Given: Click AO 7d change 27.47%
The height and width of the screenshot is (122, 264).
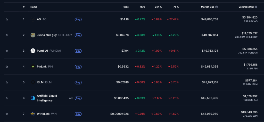Looking at the screenshot, I should click(x=173, y=19).
